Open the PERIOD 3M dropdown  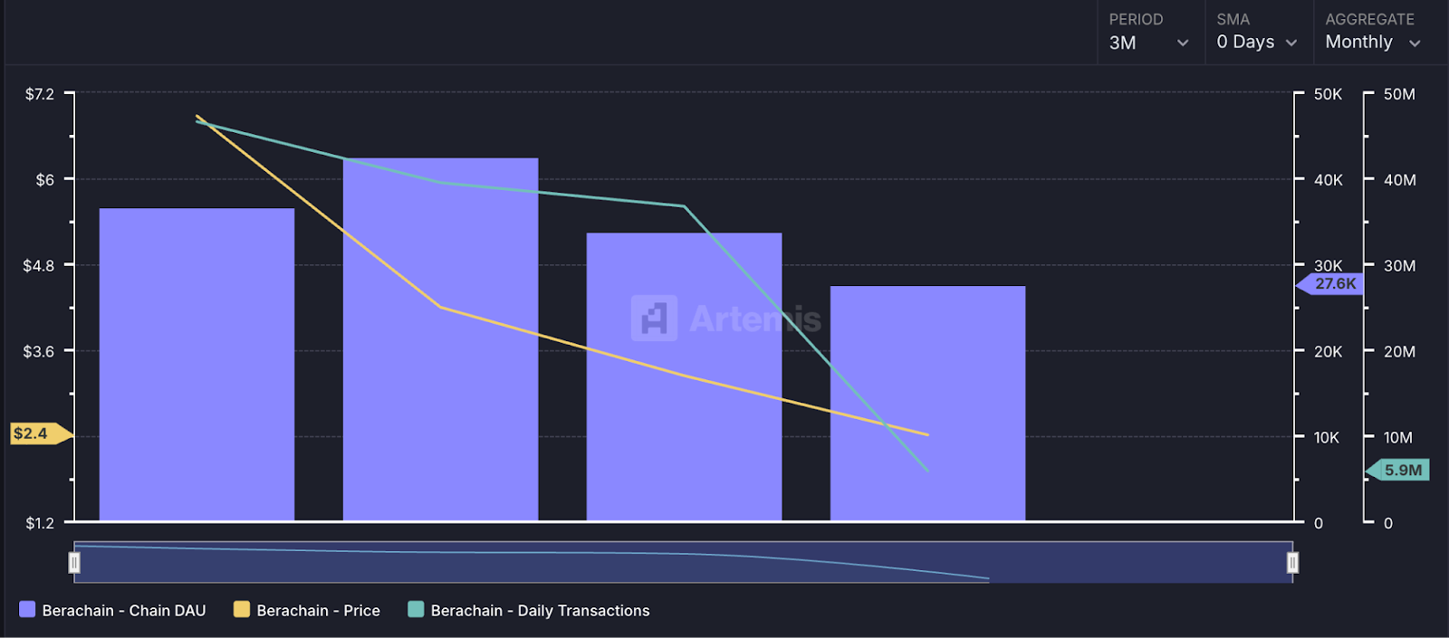pos(1150,33)
